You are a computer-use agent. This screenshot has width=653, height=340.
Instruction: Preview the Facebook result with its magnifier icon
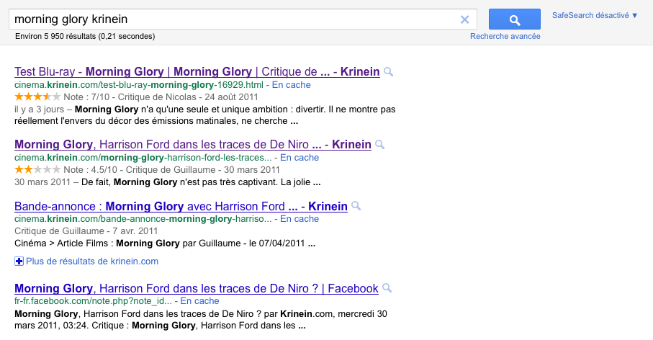tap(387, 288)
